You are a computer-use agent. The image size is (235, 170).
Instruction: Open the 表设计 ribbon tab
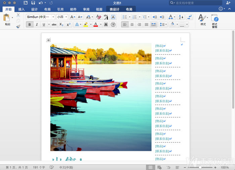pyautogui.click(x=114, y=9)
